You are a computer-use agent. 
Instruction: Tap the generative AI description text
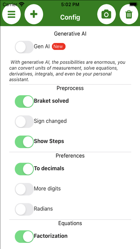coord(67,71)
